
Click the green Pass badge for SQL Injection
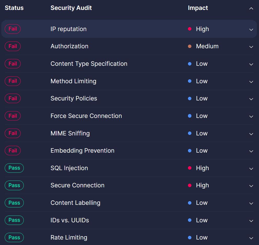(14, 168)
